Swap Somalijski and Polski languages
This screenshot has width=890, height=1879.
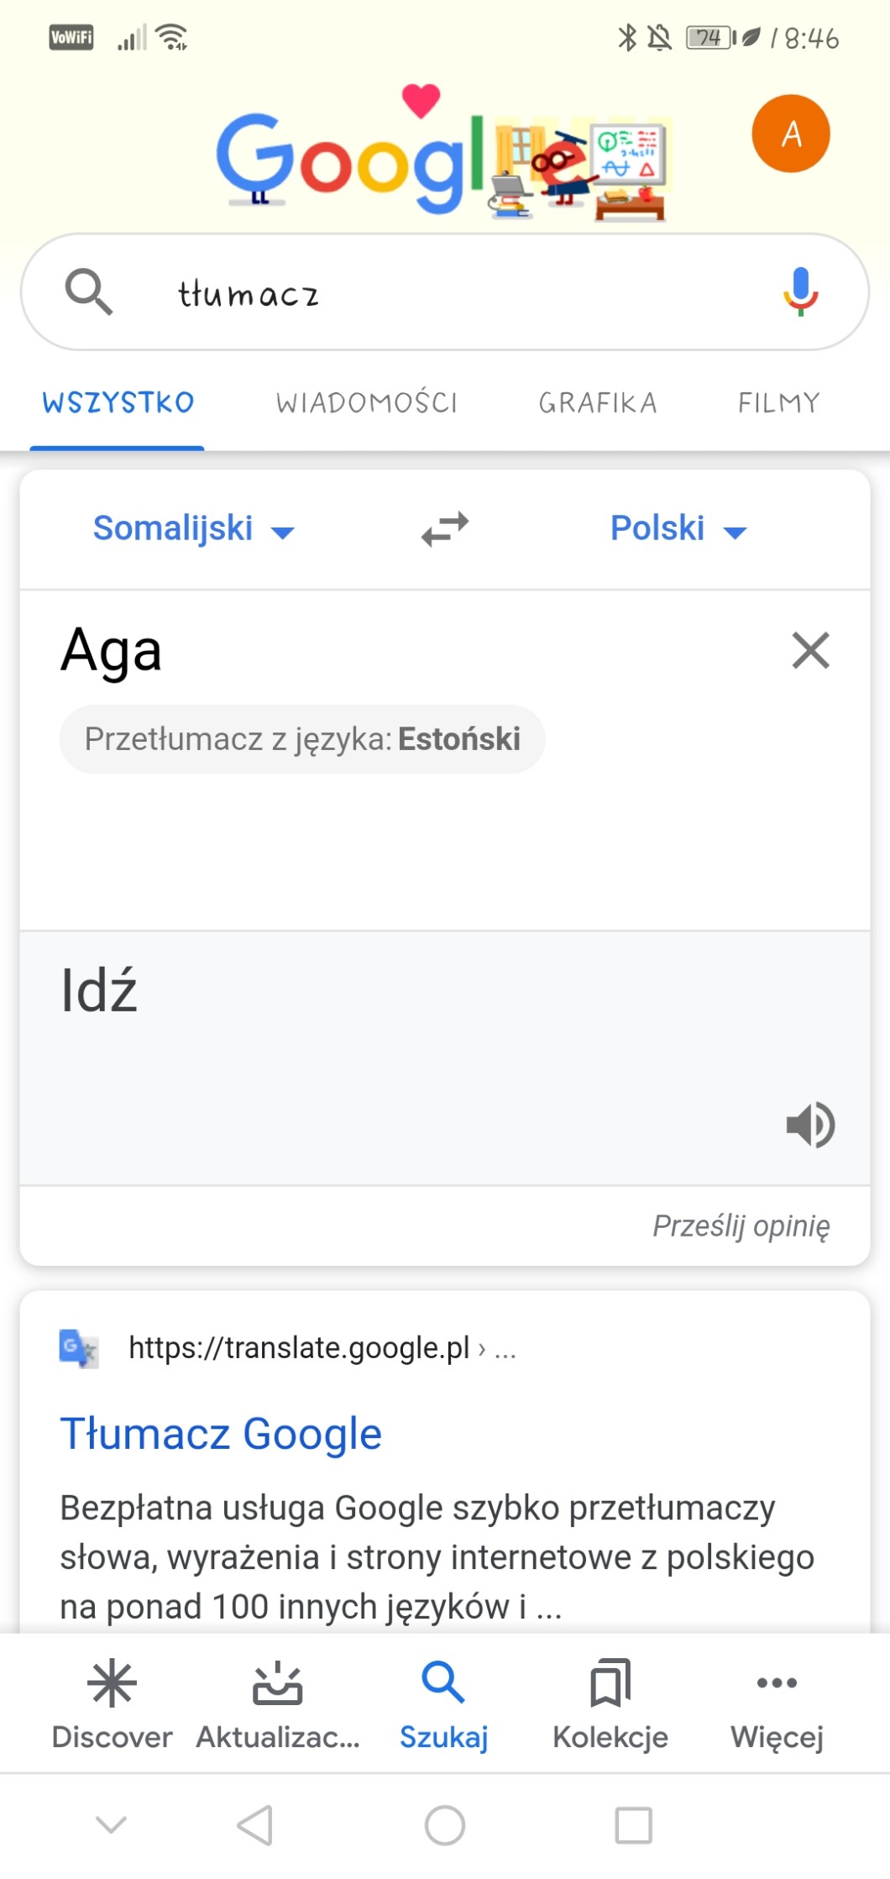coord(444,529)
